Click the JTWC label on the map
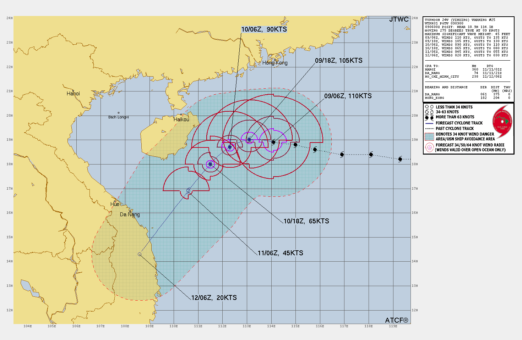Image resolution: width=522 pixels, height=340 pixels. click(x=399, y=19)
